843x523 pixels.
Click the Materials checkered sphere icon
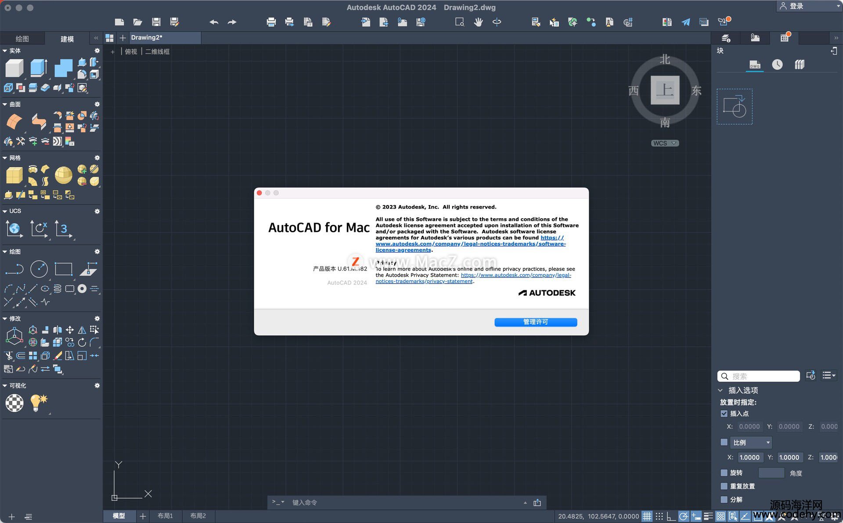coord(14,403)
